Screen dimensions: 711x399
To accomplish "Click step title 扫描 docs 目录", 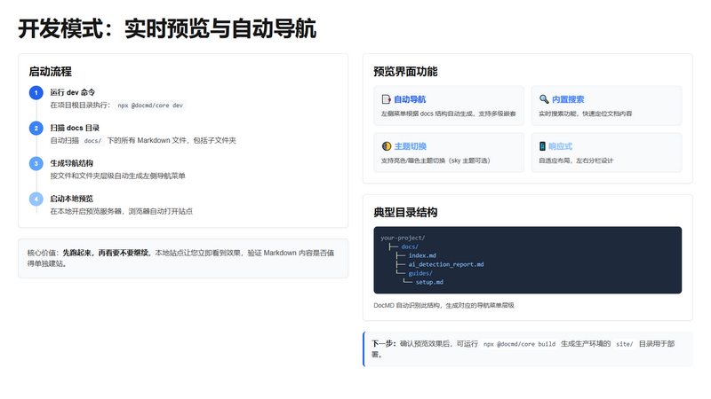I will click(x=75, y=128).
